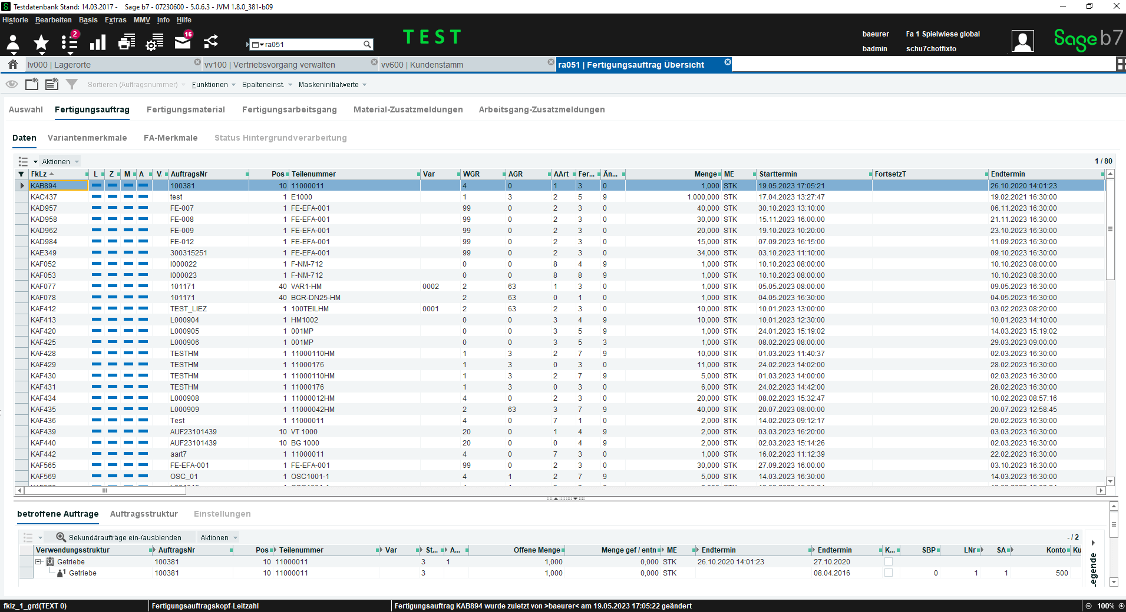The width and height of the screenshot is (1126, 612).
Task: Collapse the Getriebe tree node
Action: 38,562
